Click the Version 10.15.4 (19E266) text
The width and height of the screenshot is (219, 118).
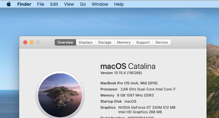point(121,73)
